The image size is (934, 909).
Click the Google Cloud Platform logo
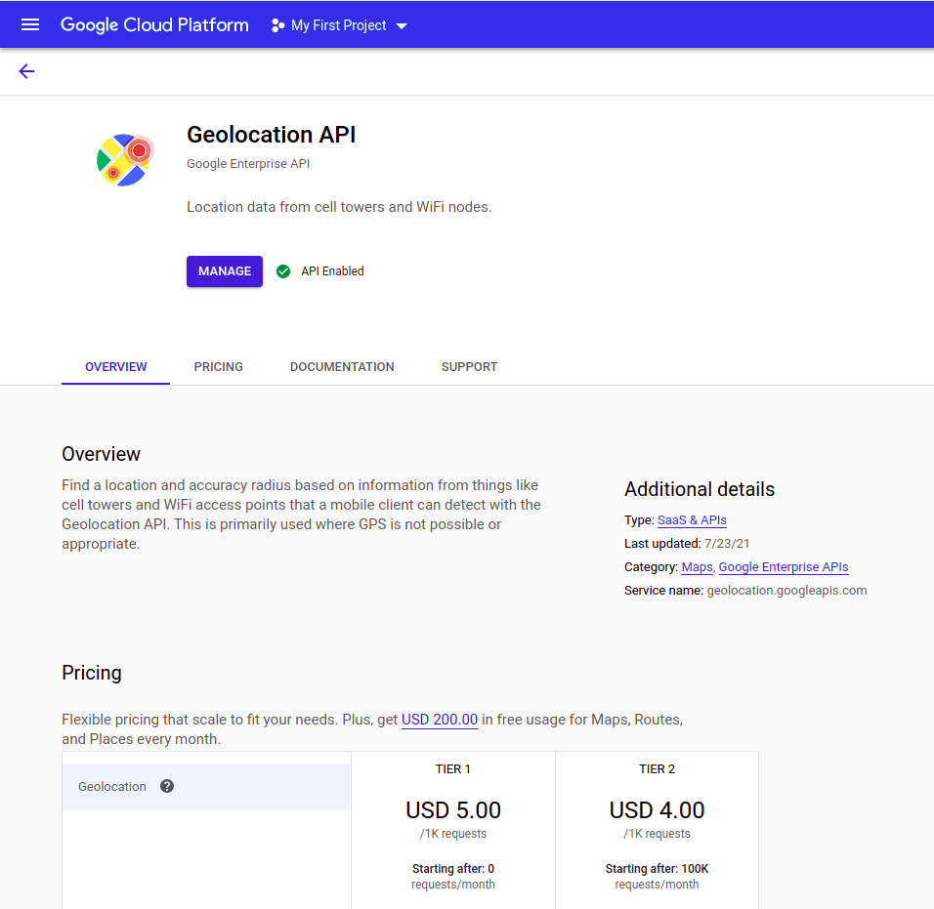coord(154,25)
